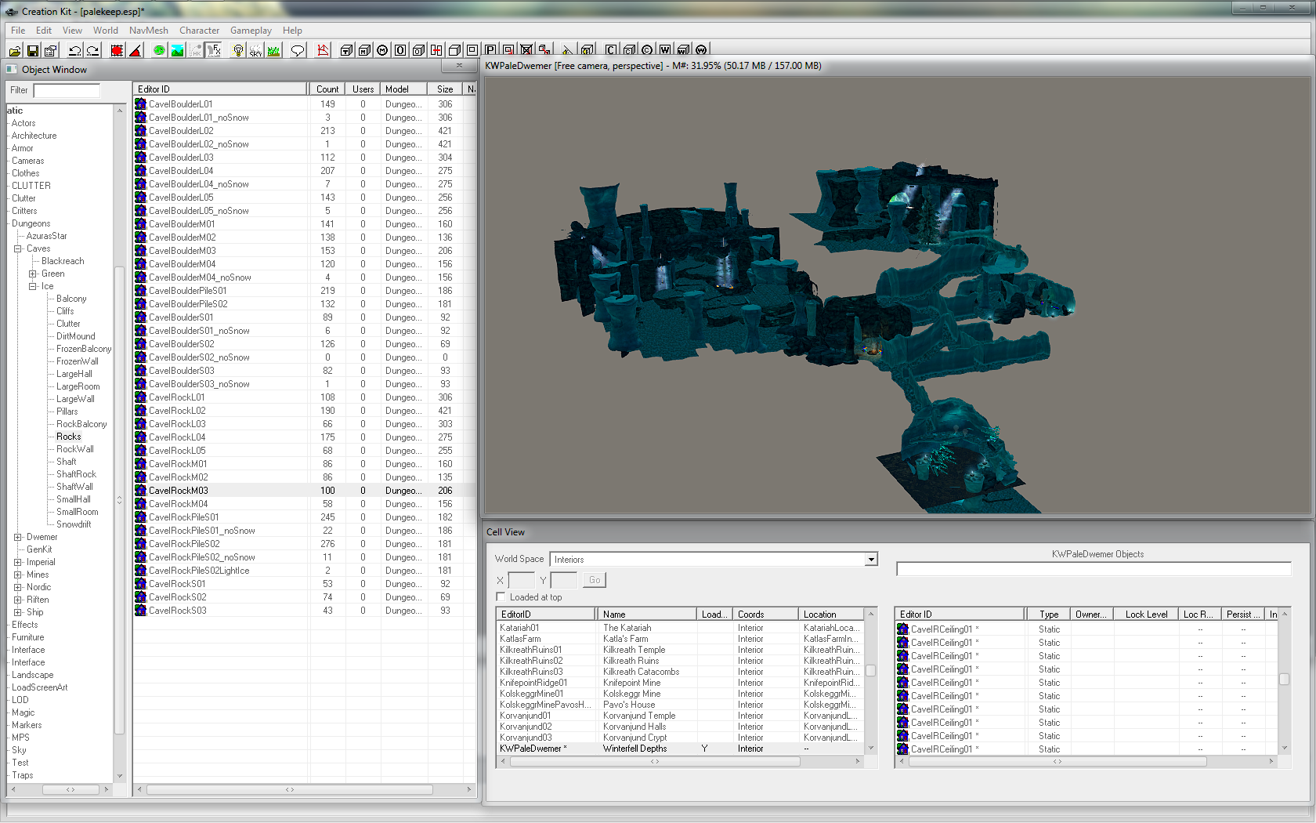Click the cell list horizontal scrollbar
1316x823 pixels.
coord(655,761)
